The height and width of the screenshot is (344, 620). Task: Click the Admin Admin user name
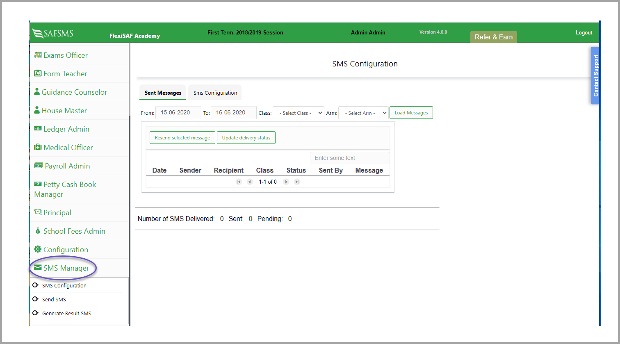[368, 32]
